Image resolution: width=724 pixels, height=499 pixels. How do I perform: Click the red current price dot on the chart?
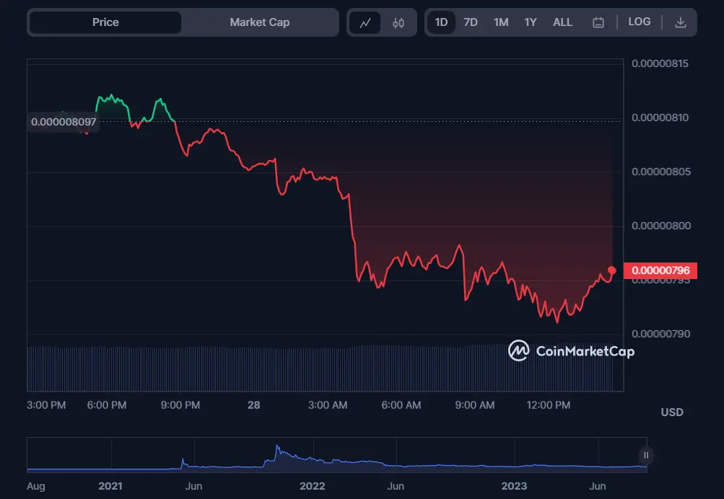[612, 270]
